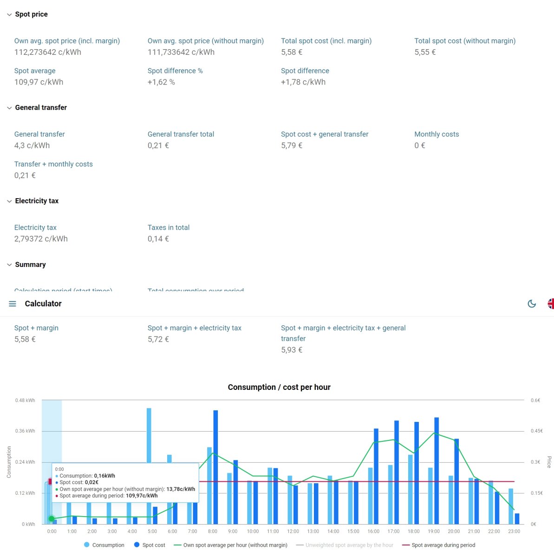Collapse the General transfer section
The image size is (554, 557).
[9, 108]
